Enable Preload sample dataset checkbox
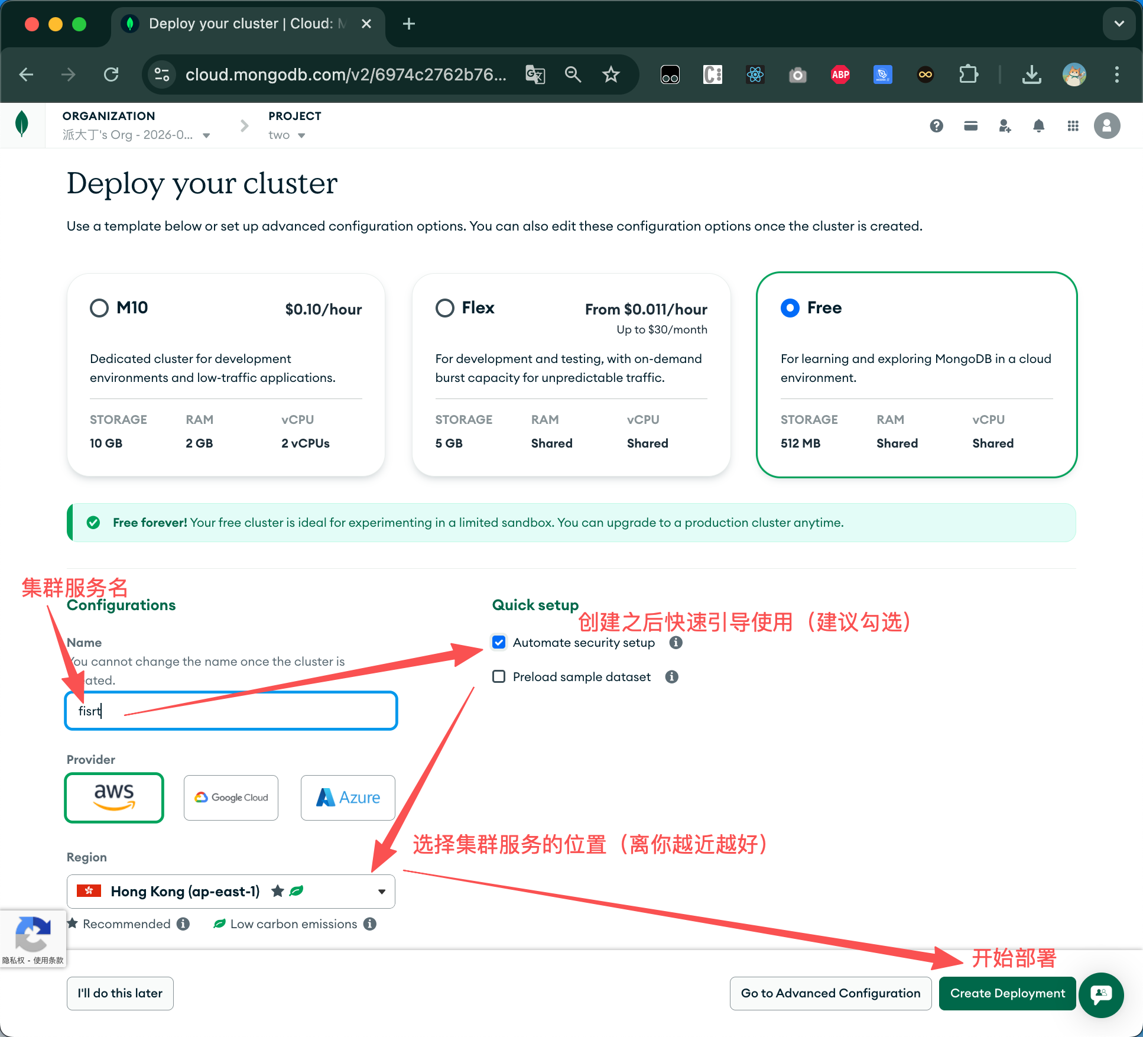Image resolution: width=1143 pixels, height=1037 pixels. tap(499, 677)
